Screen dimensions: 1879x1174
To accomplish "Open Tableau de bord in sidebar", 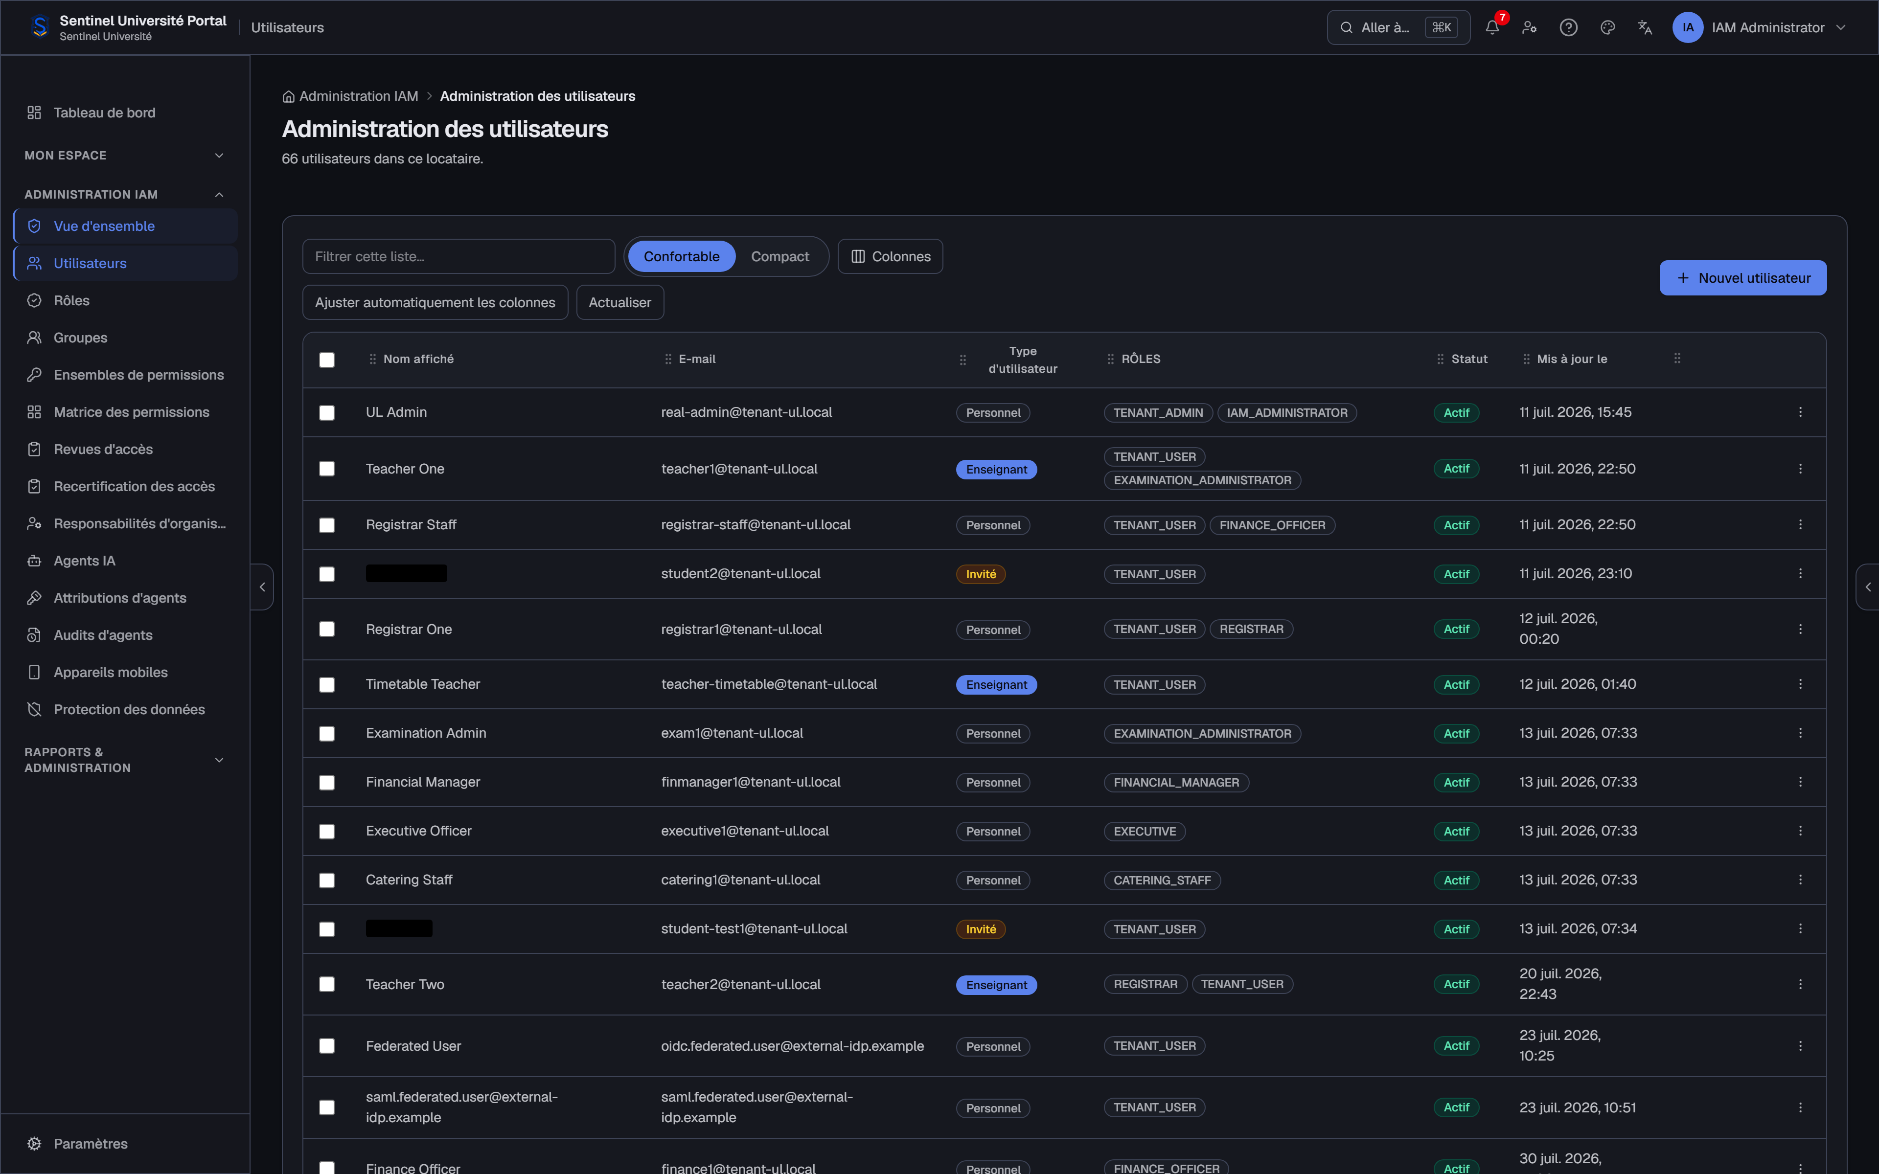I will 125,113.
